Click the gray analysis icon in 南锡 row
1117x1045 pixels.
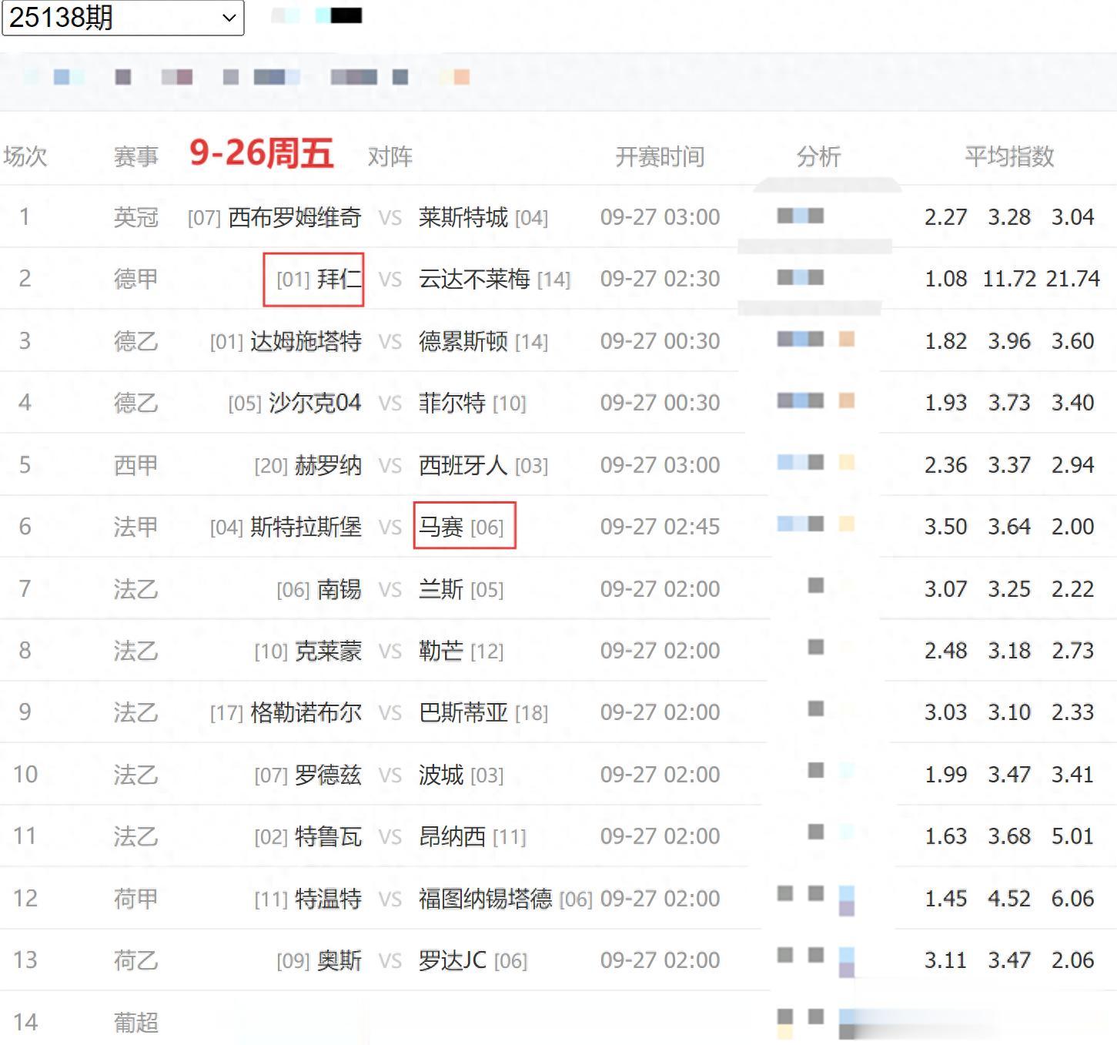[816, 586]
